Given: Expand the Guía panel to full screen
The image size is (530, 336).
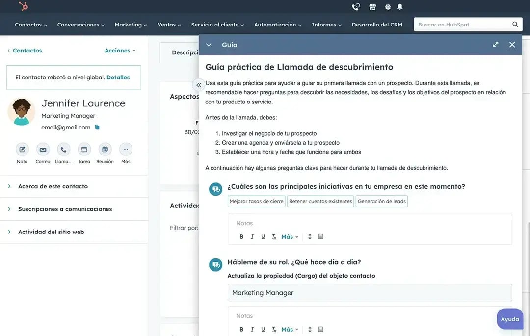Looking at the screenshot, I should tap(496, 45).
